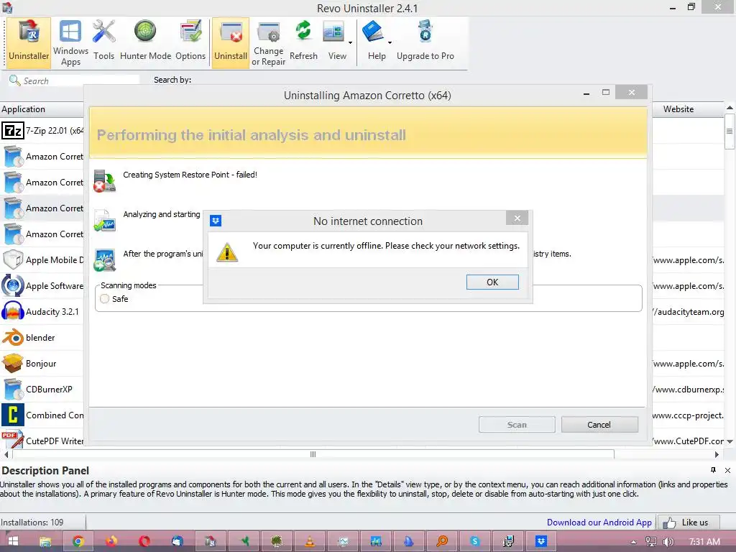The height and width of the screenshot is (552, 736).
Task: Show hidden system tray icons
Action: click(x=634, y=542)
